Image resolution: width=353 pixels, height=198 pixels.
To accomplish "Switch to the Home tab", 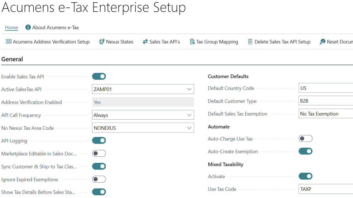I will 11,28.
